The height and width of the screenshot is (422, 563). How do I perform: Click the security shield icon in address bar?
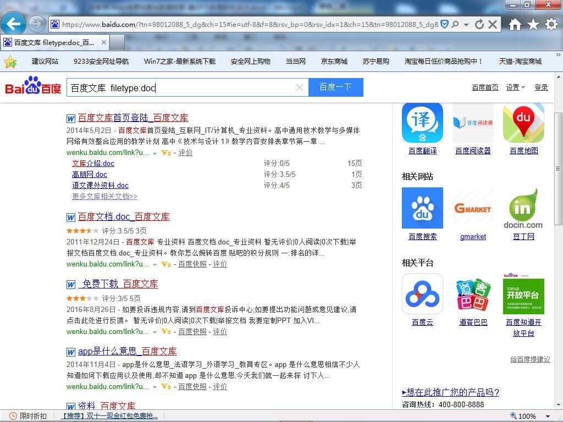[x=444, y=24]
